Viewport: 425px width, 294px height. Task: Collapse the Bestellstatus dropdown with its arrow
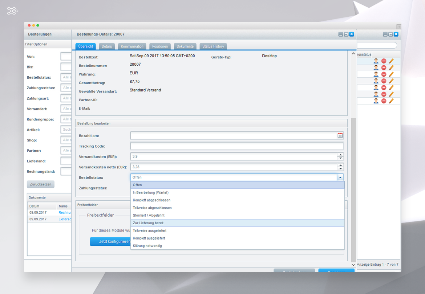(x=340, y=177)
